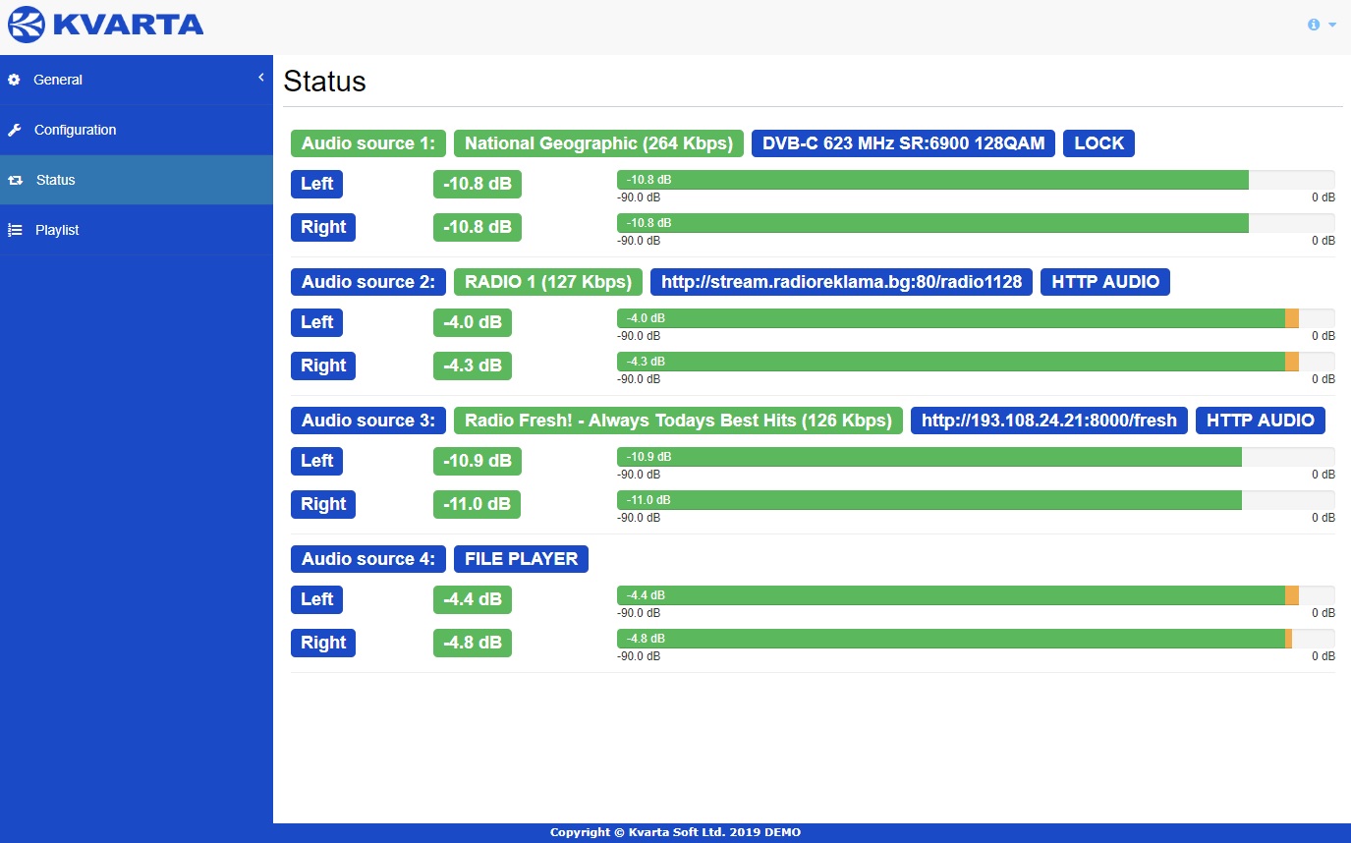
Task: Click source 1 Left level meter bar
Action: coord(976,180)
